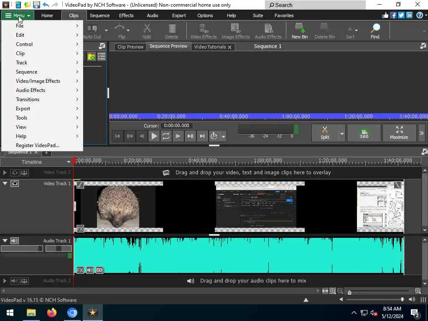
Task: Click the LinkedIn share icon
Action: coord(409,15)
